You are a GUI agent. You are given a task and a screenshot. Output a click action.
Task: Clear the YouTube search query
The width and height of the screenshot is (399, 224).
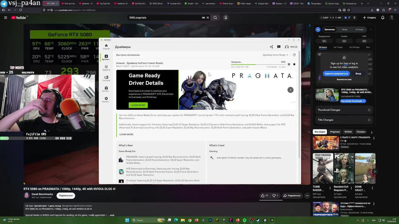point(208,18)
